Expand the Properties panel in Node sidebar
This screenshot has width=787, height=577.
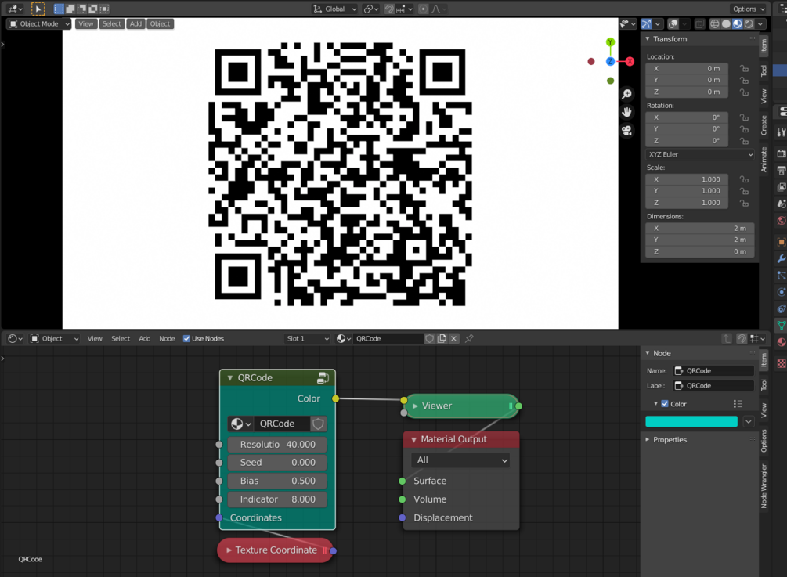[x=648, y=439]
